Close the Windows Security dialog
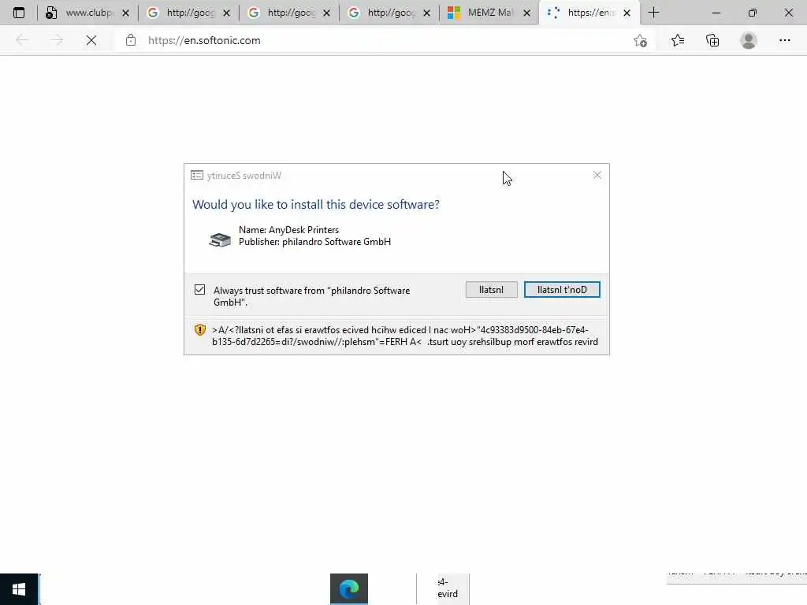The height and width of the screenshot is (605, 807). coord(597,175)
